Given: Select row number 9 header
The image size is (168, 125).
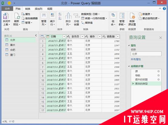Looking at the screenshot, I should (x=43, y=76).
